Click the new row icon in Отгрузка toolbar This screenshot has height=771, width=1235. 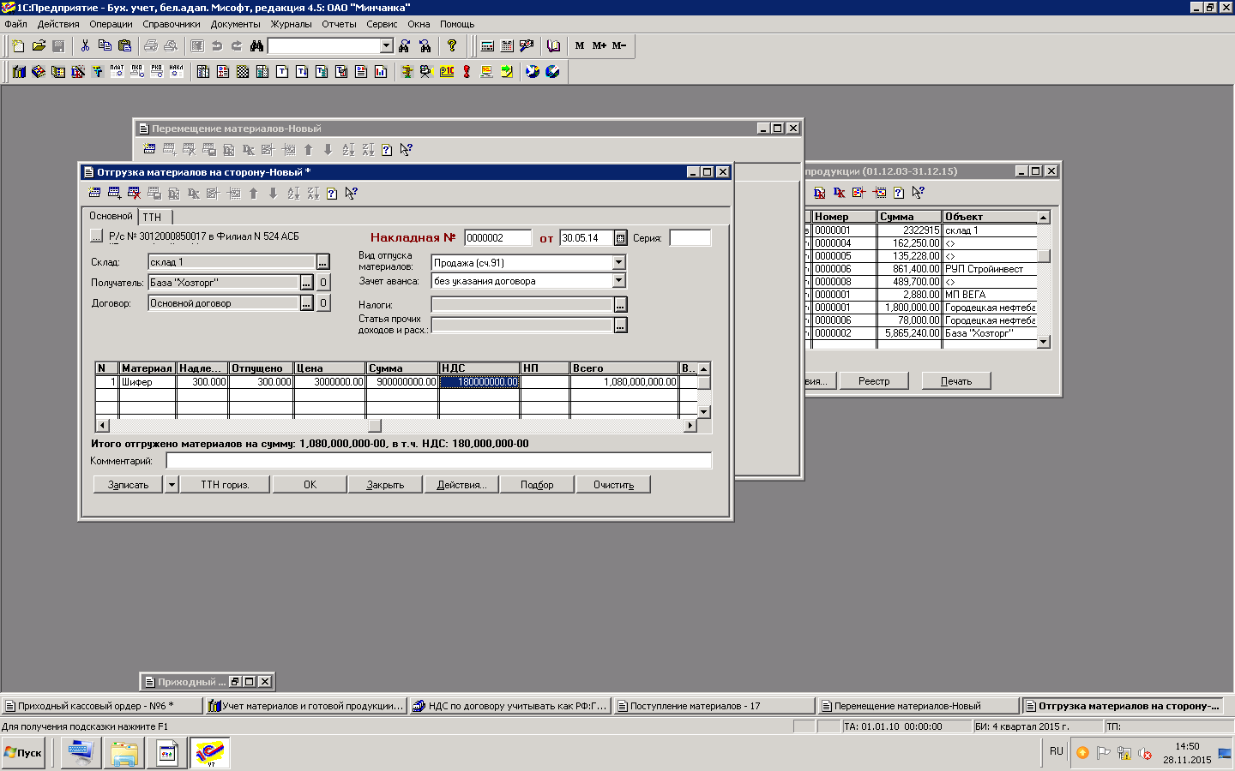click(x=114, y=194)
